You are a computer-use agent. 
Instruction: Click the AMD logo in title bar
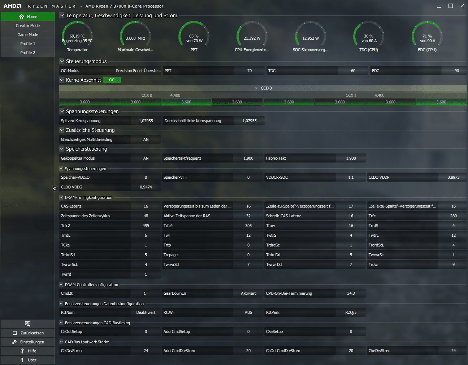12,6
